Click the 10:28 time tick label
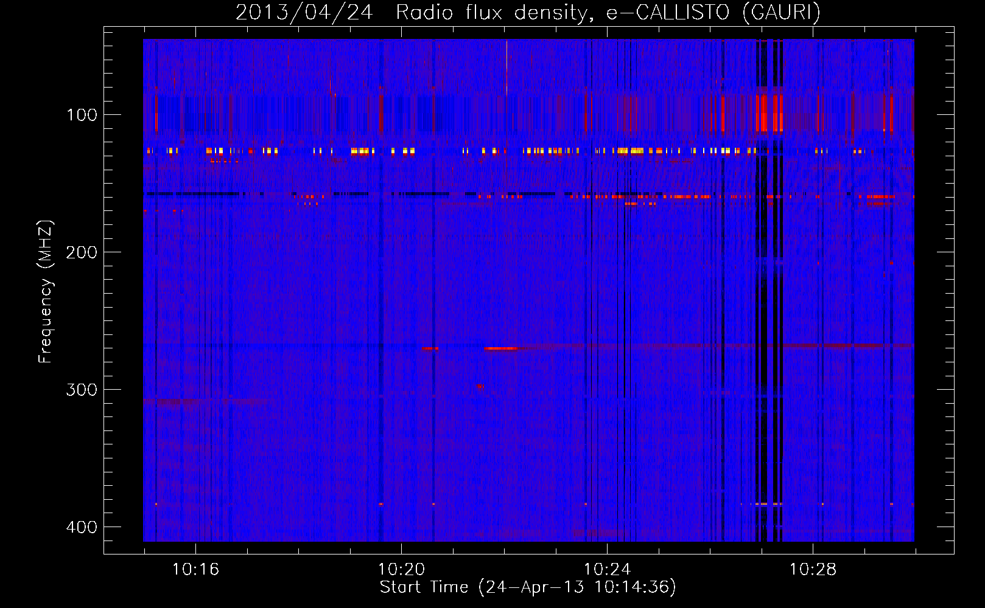Image resolution: width=985 pixels, height=608 pixels. (813, 570)
